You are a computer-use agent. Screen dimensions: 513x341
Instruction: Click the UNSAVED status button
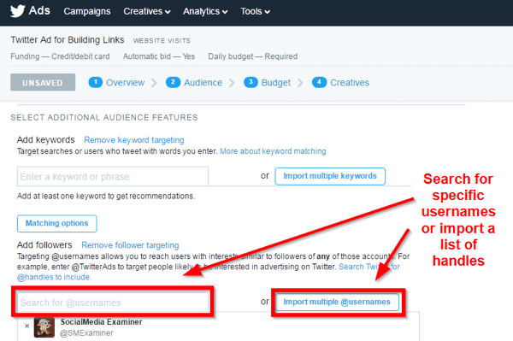click(43, 82)
